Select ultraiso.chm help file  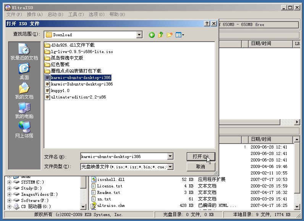click(x=108, y=205)
